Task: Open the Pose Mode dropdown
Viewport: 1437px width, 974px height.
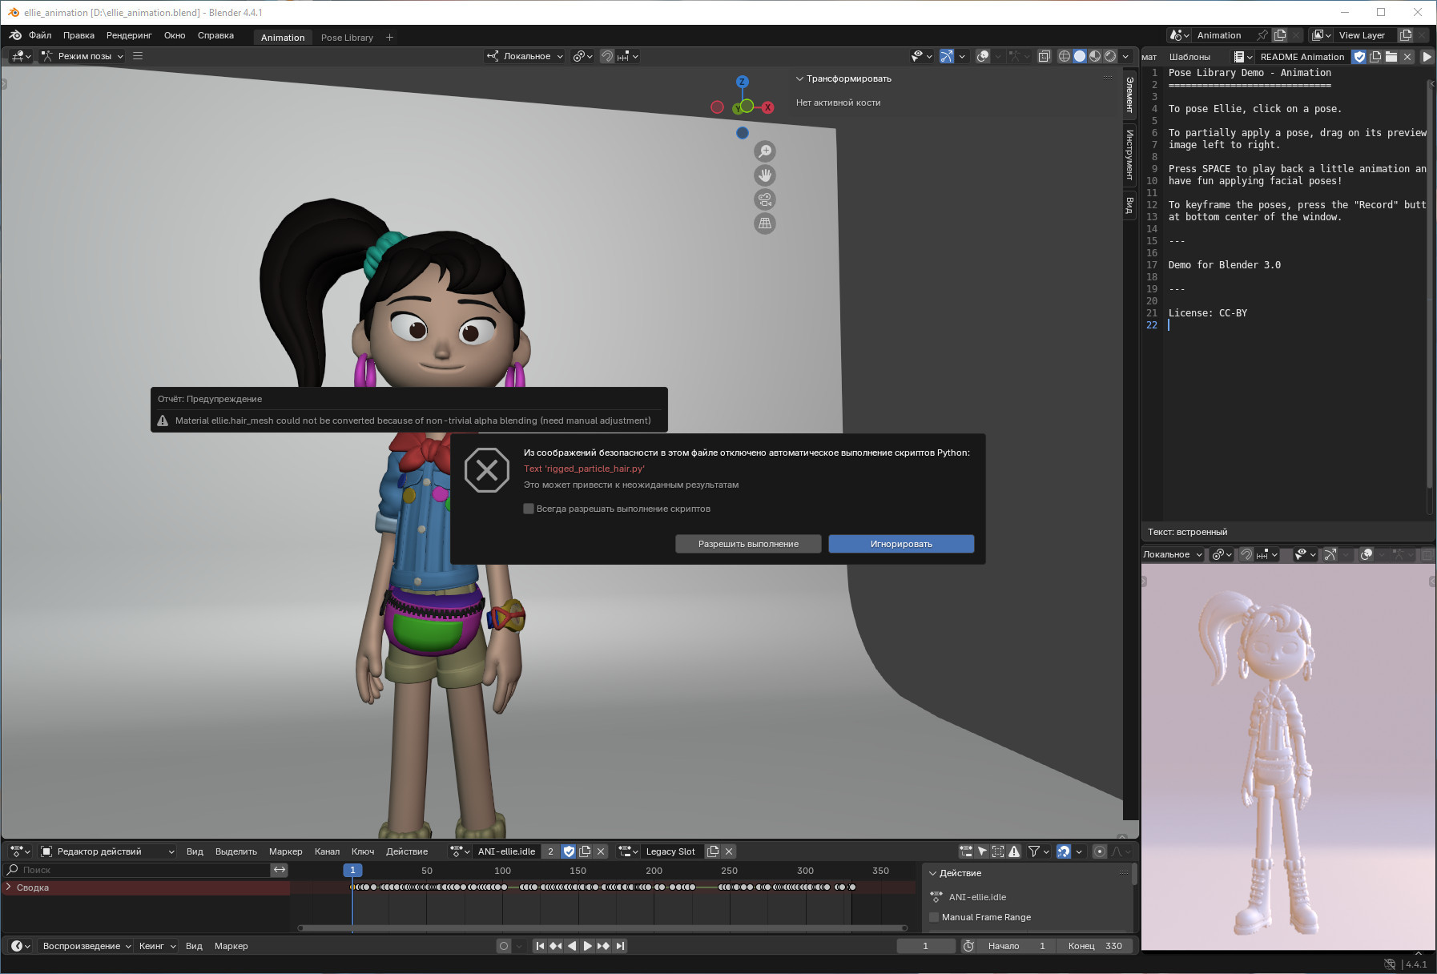Action: [x=83, y=56]
